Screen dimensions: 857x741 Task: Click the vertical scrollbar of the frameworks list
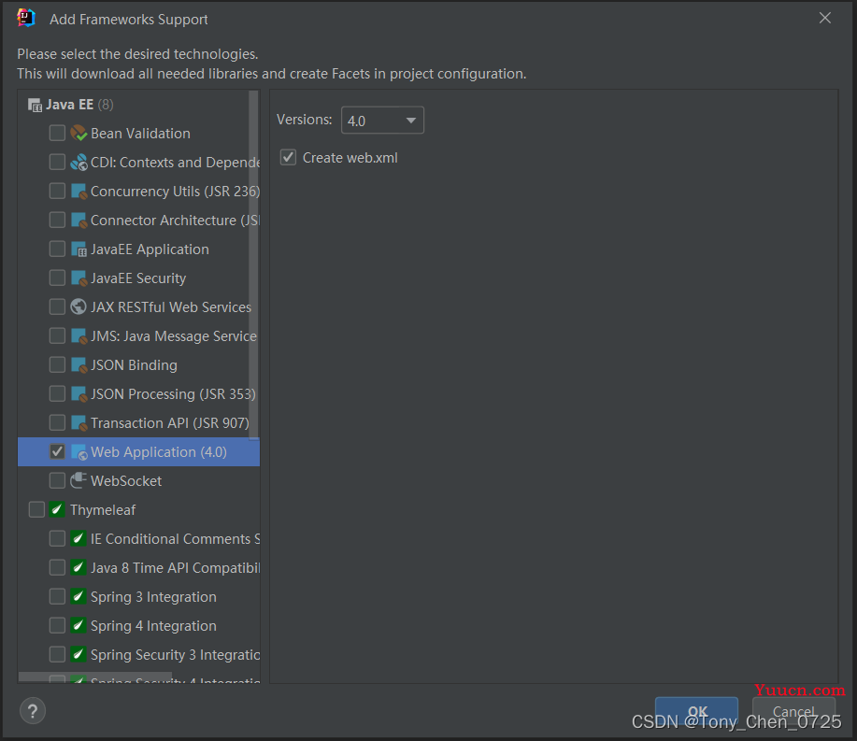click(253, 265)
